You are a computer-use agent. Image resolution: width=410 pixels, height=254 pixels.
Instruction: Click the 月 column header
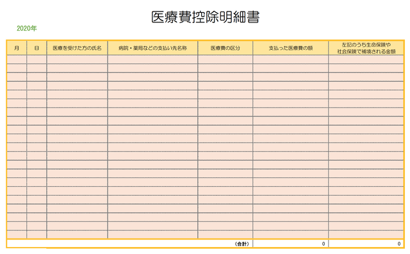coord(17,48)
